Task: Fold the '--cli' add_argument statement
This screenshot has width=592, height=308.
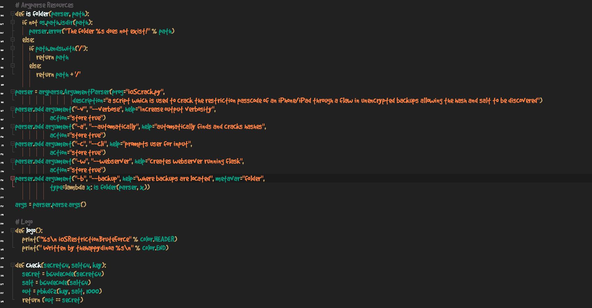Action: click(x=12, y=144)
